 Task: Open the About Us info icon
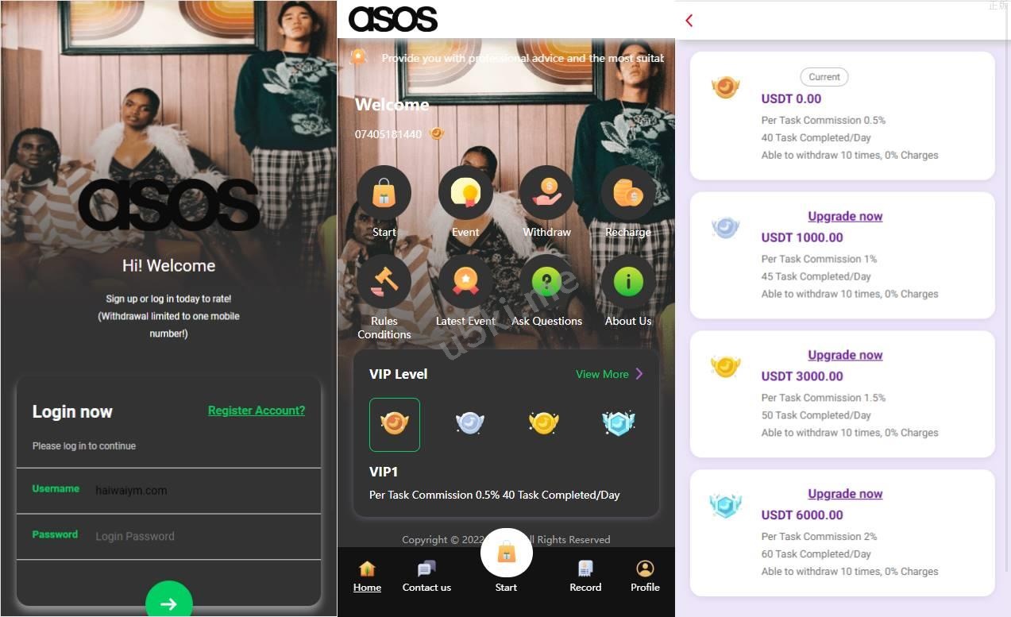(628, 282)
